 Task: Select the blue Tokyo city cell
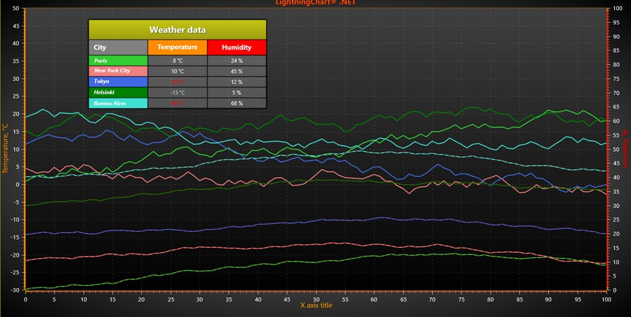click(x=118, y=82)
